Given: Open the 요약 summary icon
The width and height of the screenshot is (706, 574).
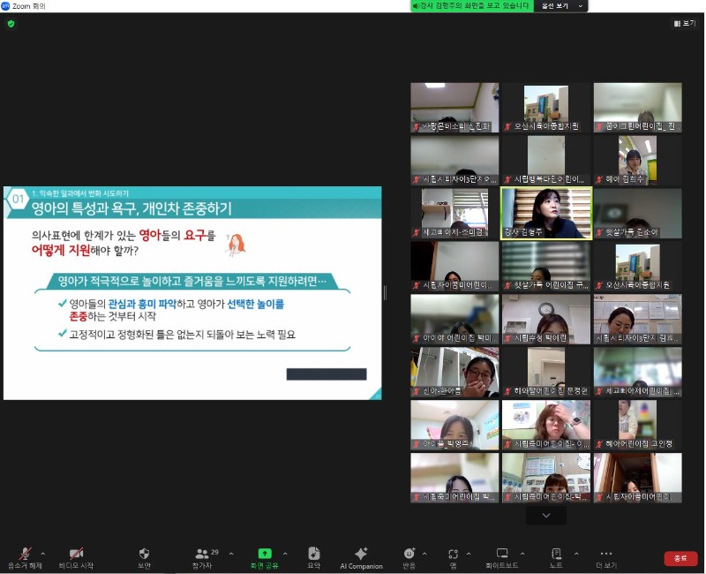Looking at the screenshot, I should click(313, 554).
